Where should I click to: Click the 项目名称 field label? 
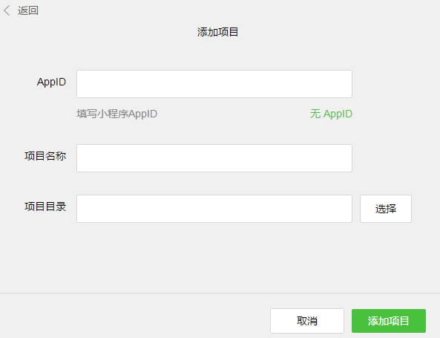point(45,156)
